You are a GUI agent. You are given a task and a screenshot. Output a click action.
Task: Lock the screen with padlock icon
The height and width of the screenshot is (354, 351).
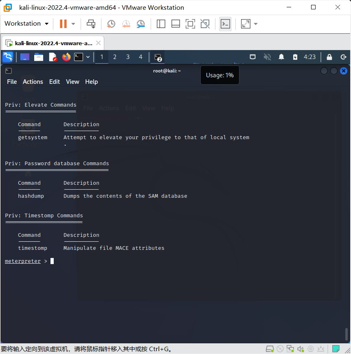click(x=329, y=57)
